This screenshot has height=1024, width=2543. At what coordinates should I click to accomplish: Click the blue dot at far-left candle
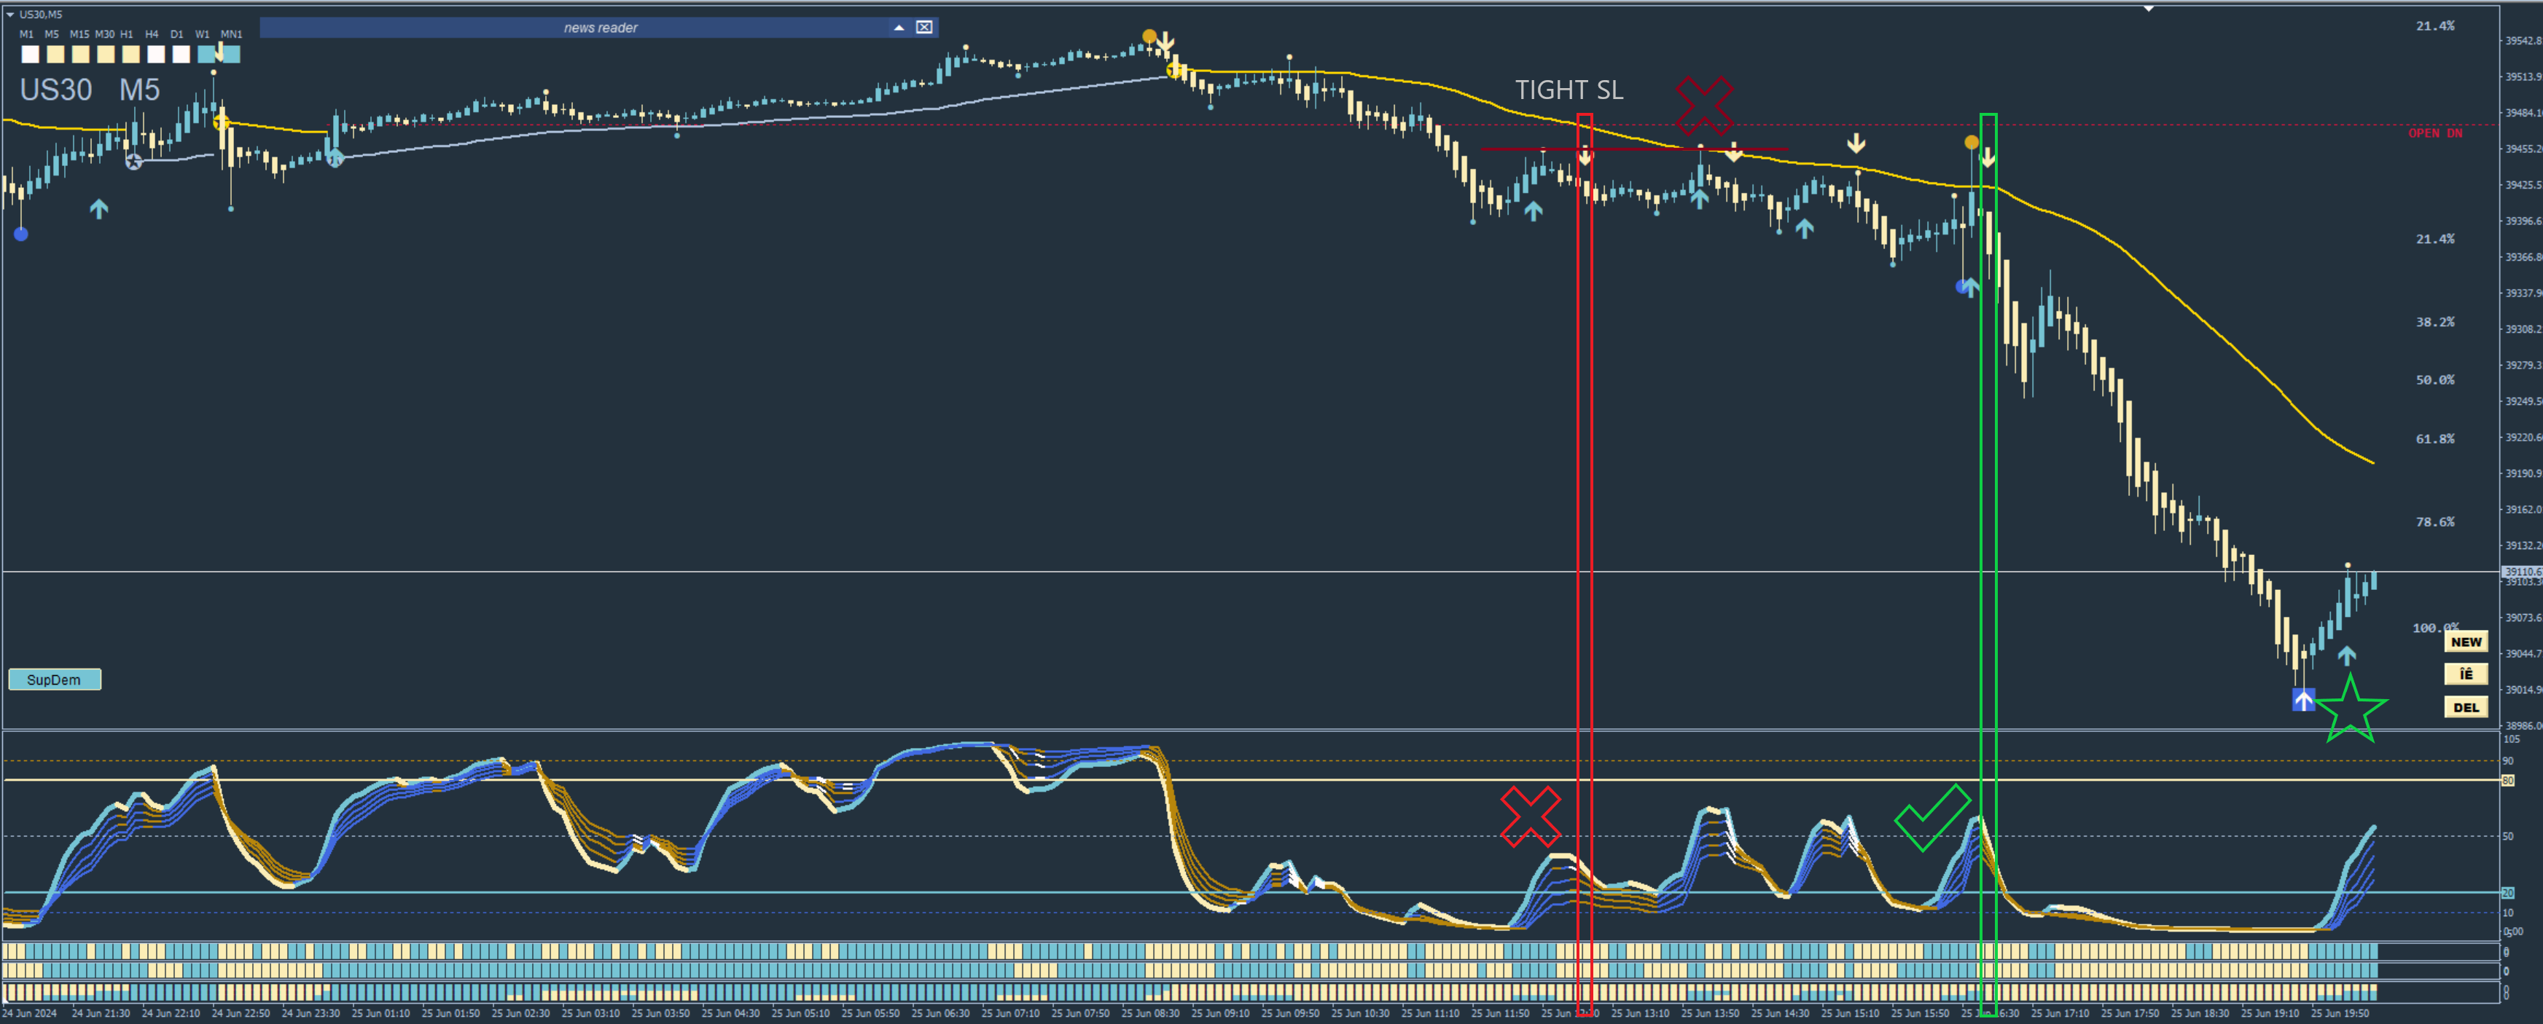tap(20, 234)
